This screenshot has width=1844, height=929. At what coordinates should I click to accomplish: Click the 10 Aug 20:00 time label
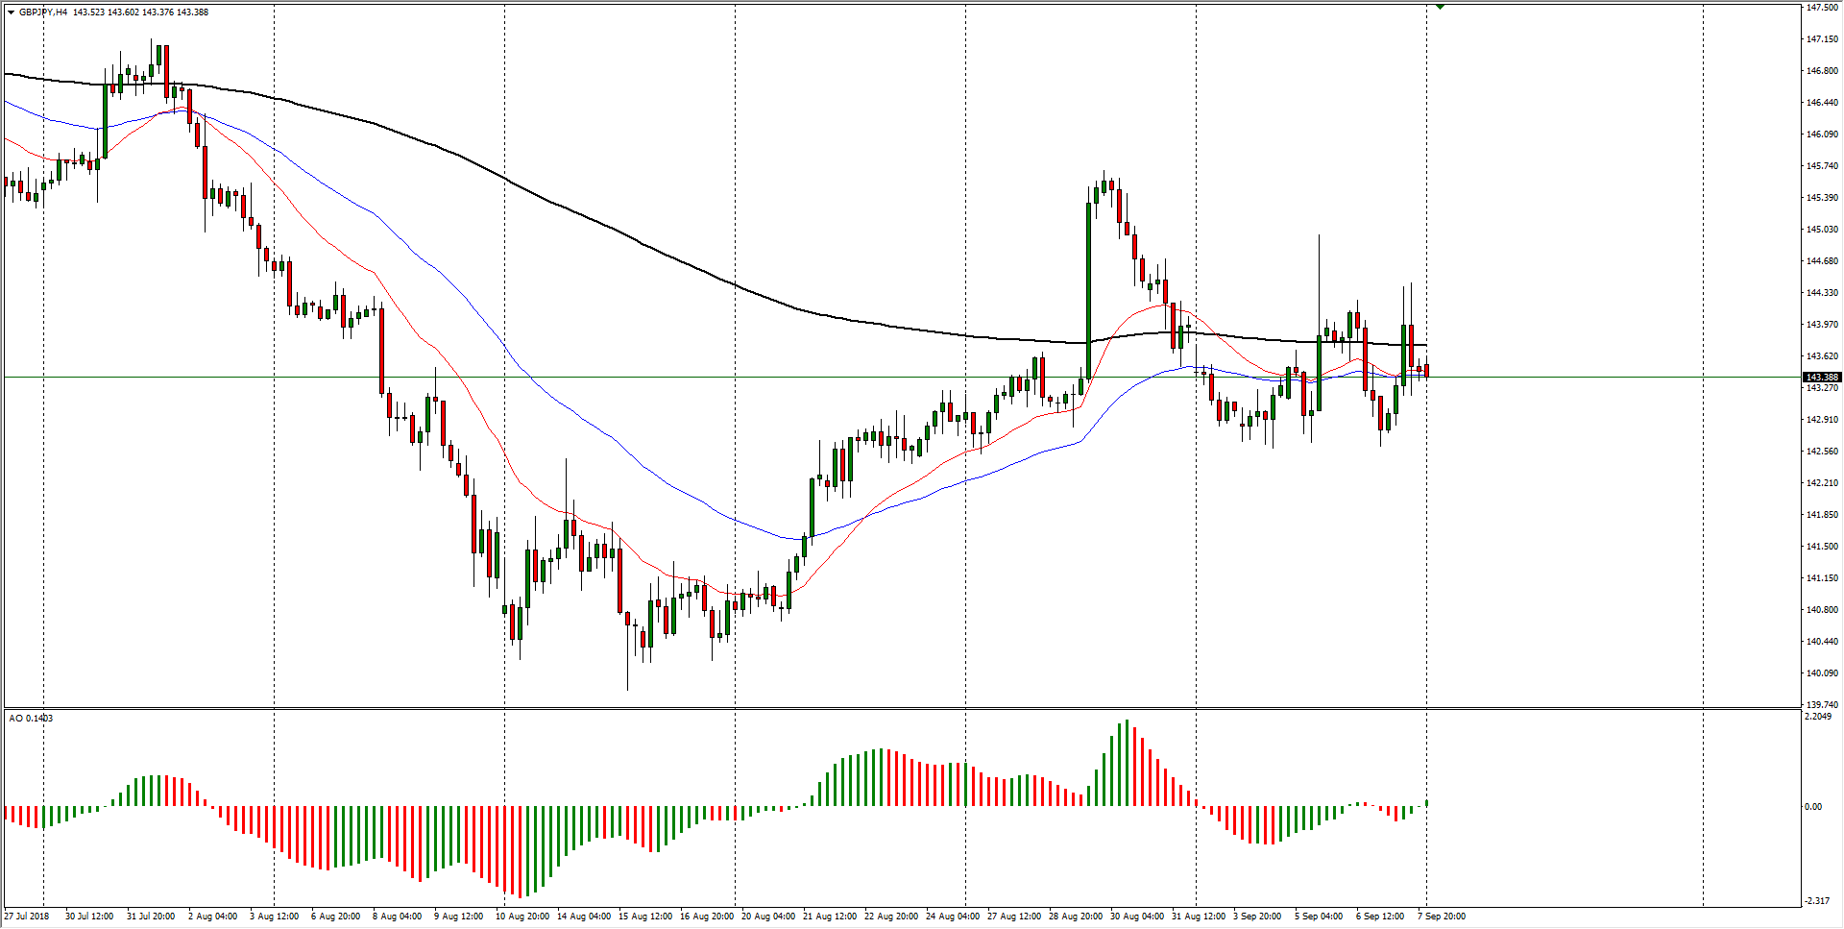coord(522,917)
